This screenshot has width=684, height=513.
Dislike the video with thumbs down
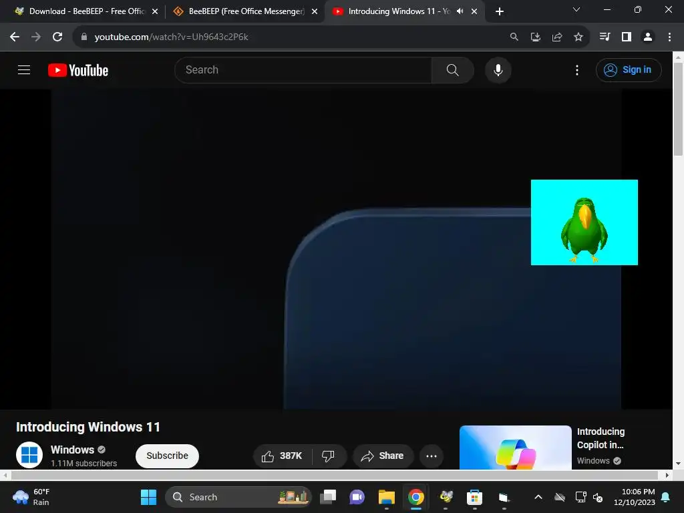tap(328, 456)
